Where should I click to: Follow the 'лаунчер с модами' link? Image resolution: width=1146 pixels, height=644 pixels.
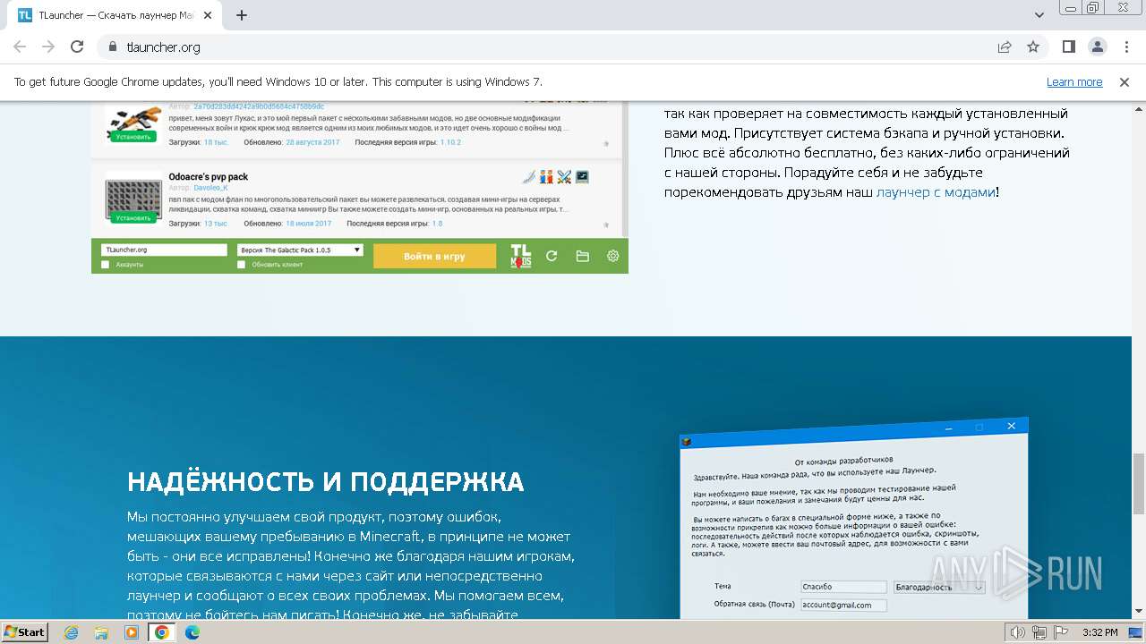click(x=936, y=192)
